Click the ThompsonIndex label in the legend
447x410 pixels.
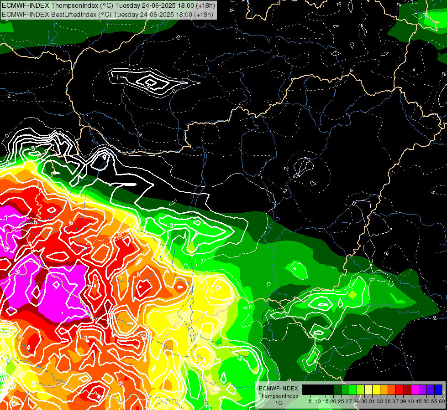click(x=278, y=396)
